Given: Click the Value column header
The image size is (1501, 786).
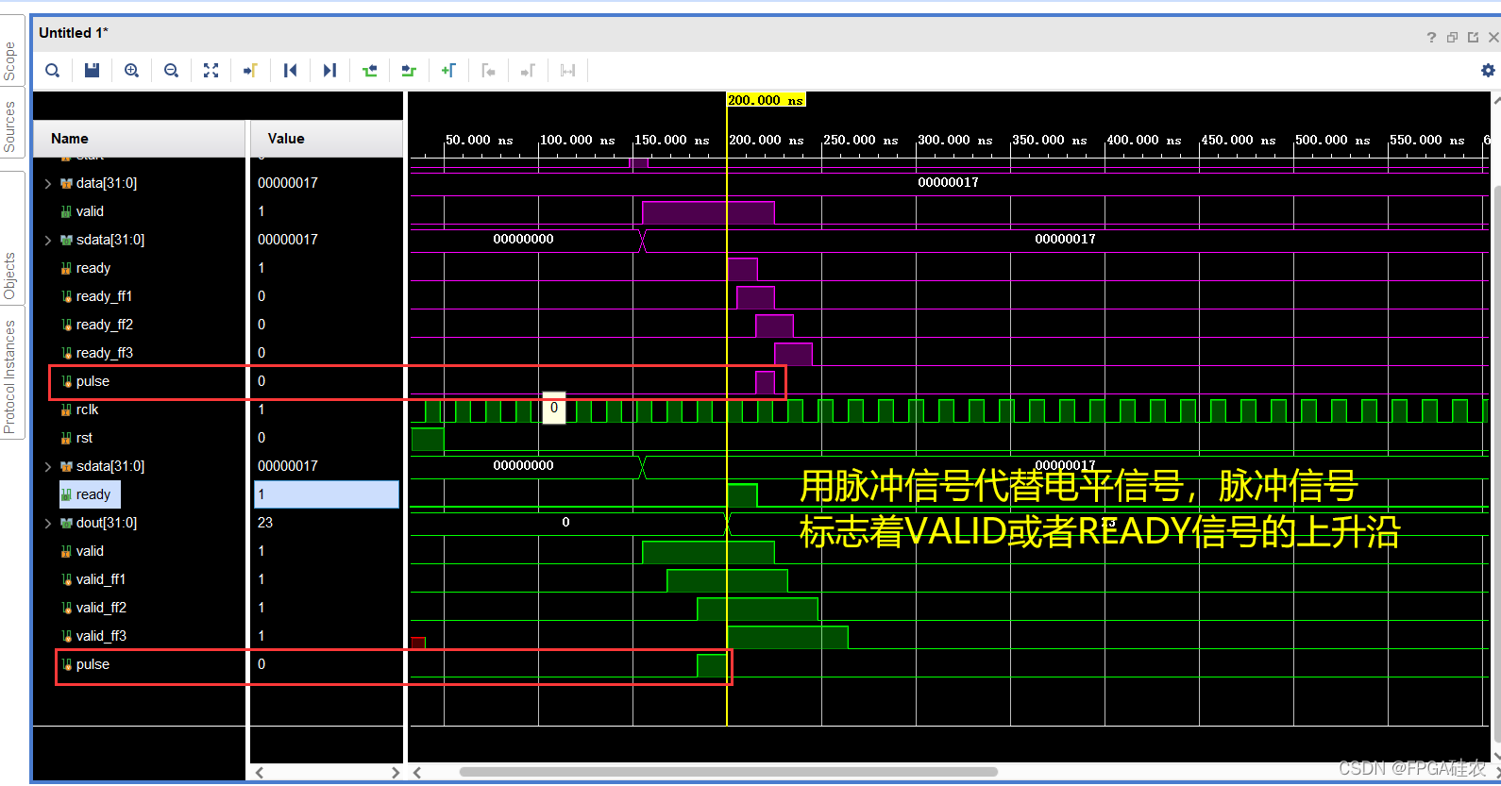Looking at the screenshot, I should pos(326,139).
